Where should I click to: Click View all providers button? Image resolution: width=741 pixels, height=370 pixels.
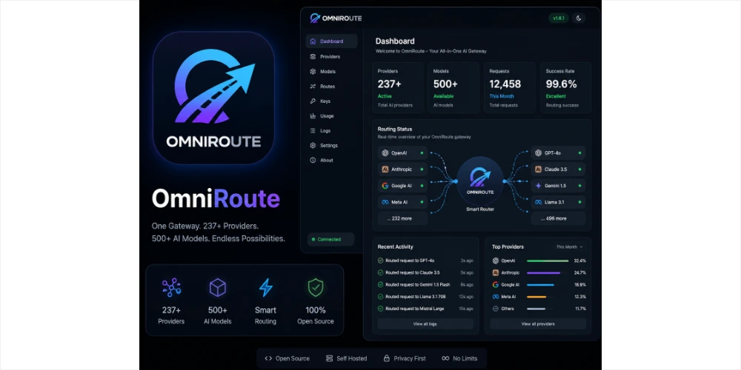[x=538, y=324]
